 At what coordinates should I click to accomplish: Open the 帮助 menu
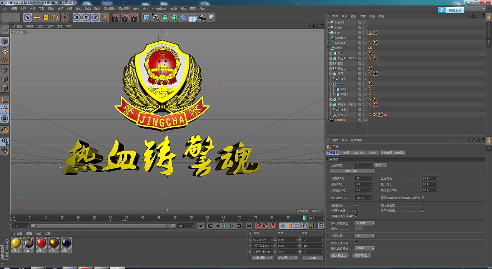pyautogui.click(x=202, y=8)
